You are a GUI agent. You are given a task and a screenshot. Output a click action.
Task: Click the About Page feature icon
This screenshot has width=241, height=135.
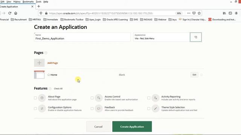coord(42,98)
